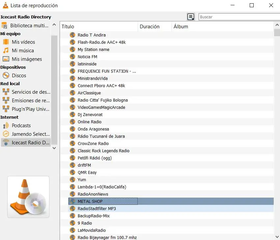Toggle the playlist view mode icon
The width and height of the screenshot is (280, 240).
(191, 17)
